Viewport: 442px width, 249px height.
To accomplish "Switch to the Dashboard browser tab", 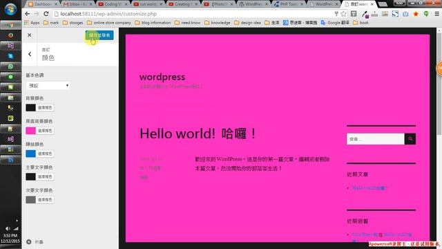I will click(42, 4).
